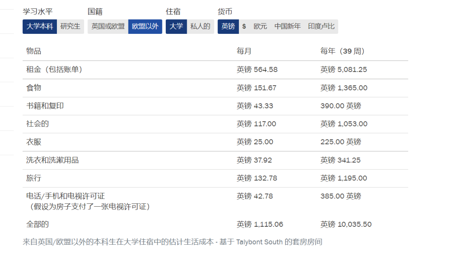452x256 pixels.
Task: Click the 全部的 total row label
Action: (x=38, y=224)
